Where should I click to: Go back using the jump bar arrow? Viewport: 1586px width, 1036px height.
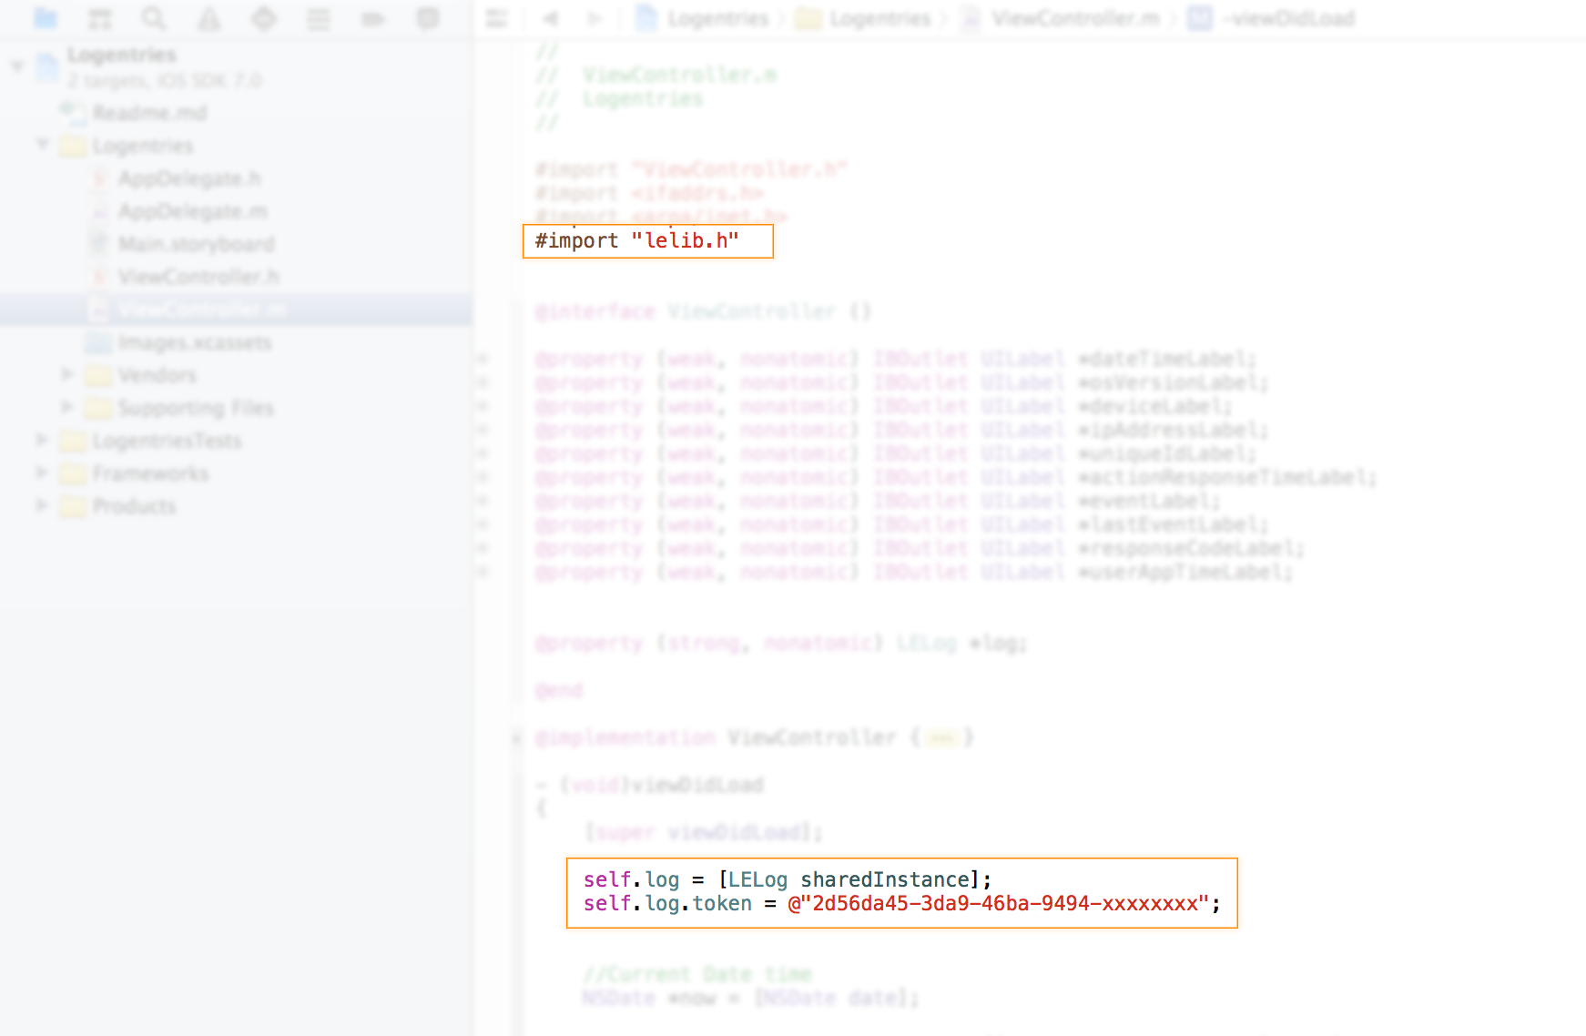550,18
